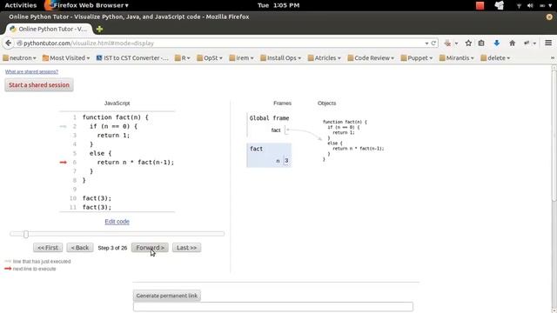Open the clock and calendar menu
The width and height of the screenshot is (557, 313).
[278, 5]
